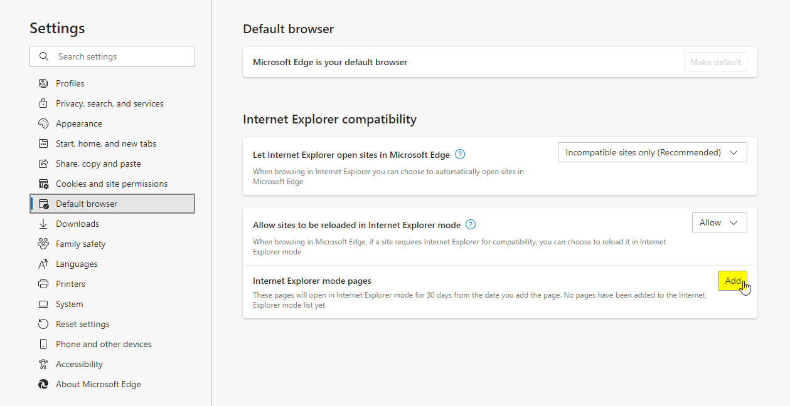Click in the Search settings field
This screenshot has height=406, width=790.
pyautogui.click(x=112, y=56)
